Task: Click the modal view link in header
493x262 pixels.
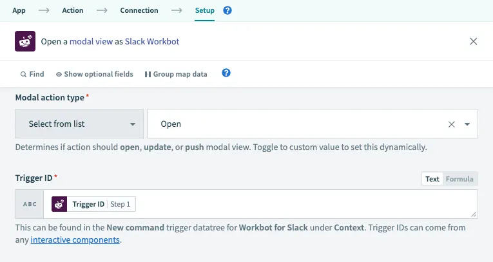Action: point(91,41)
